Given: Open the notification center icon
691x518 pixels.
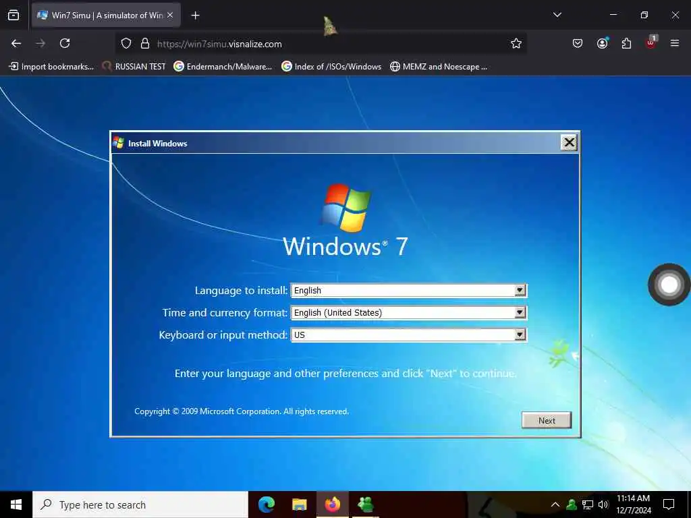Looking at the screenshot, I should coord(669,505).
